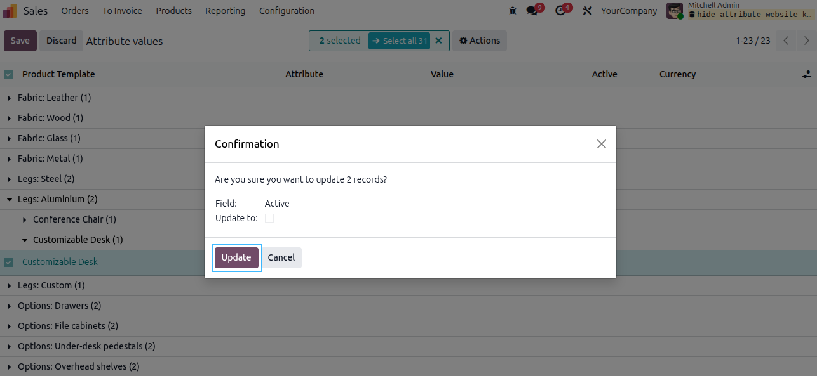The image size is (817, 376).
Task: Open the conversations messages icon
Action: [532, 11]
